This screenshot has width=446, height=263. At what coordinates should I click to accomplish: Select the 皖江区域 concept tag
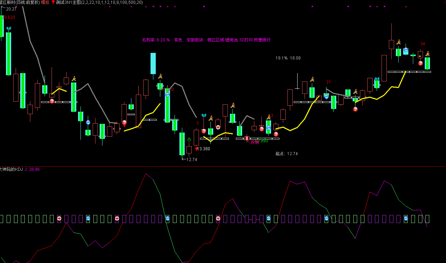(x=216, y=40)
